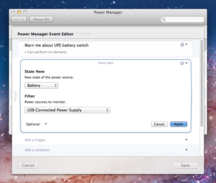Viewport: 216px width, 183px height.
Task: Click the Add a trigger text
Action: pos(35,140)
